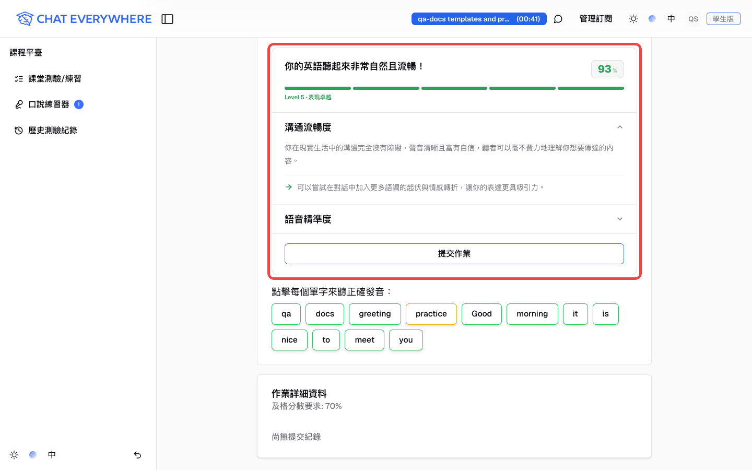Click the 中 language icon at sidebar bottom
The image size is (752, 470).
click(x=52, y=455)
